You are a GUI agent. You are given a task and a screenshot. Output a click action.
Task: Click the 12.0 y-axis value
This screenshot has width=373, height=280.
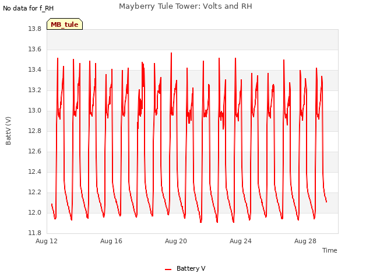(35, 212)
